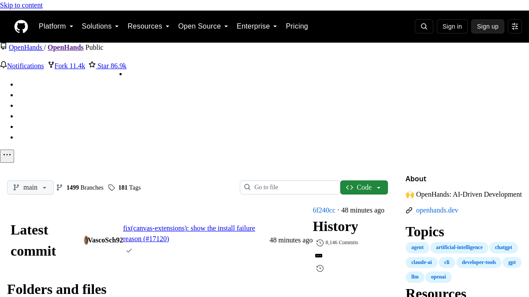
Task: Open the bold OpenHands repository link
Action: (66, 47)
